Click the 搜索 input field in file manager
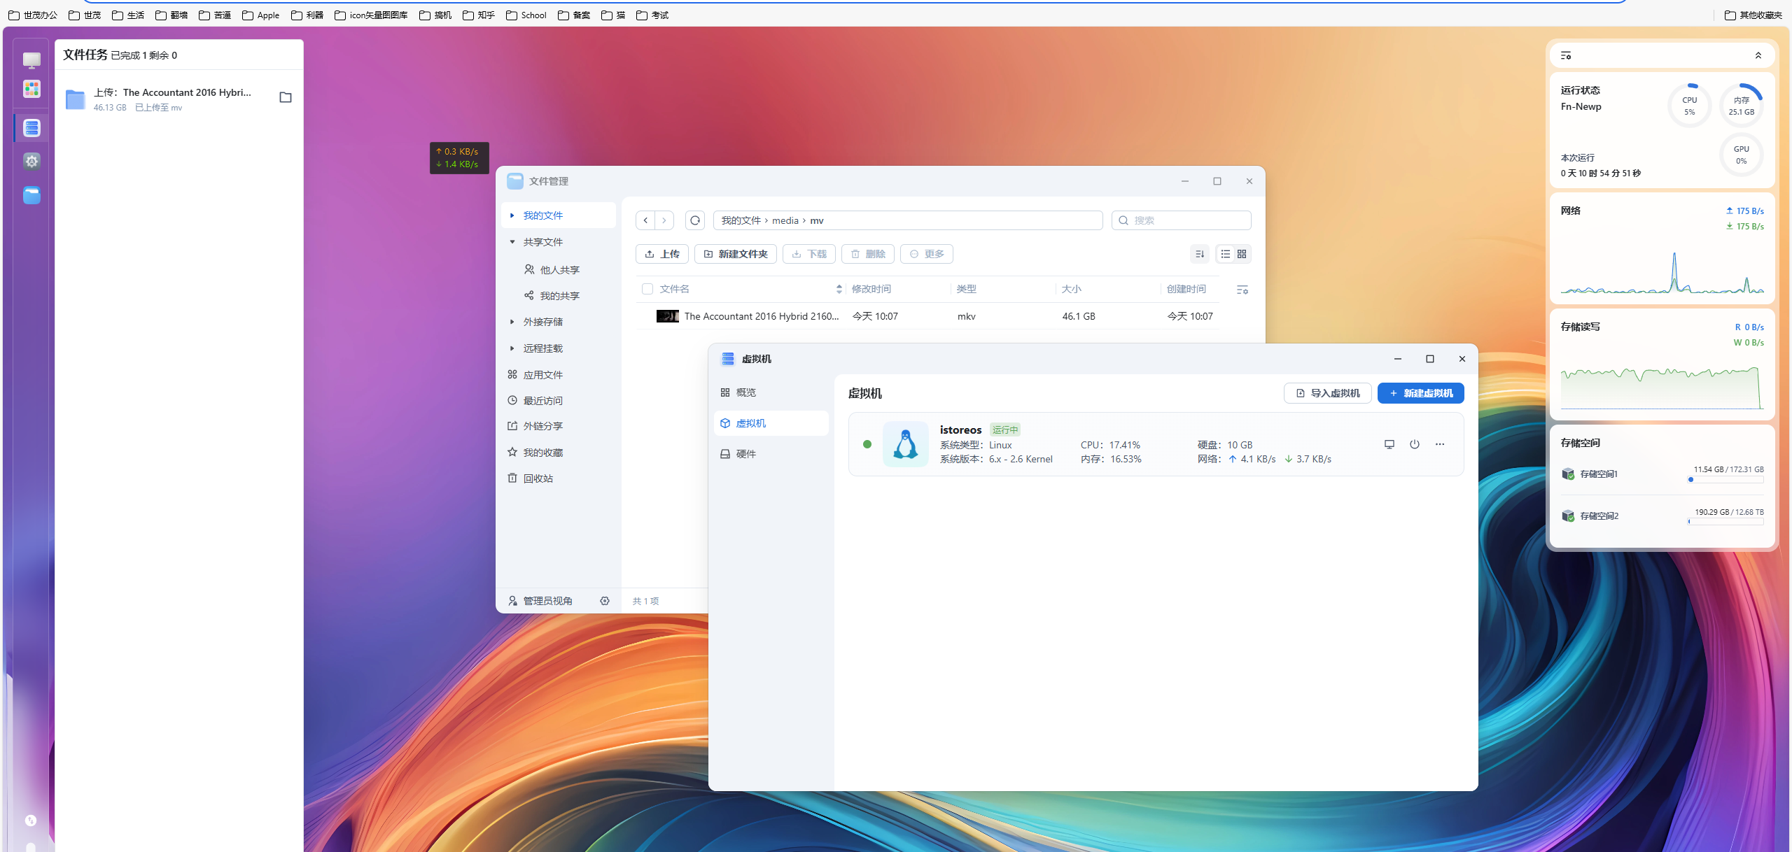This screenshot has height=852, width=1792. click(1188, 220)
